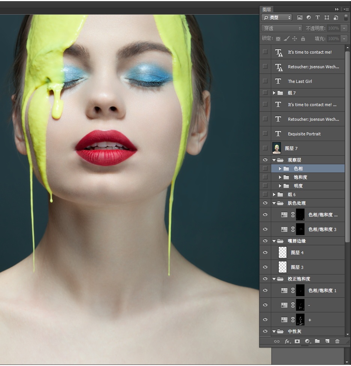Click adjustment icon of the "+" layer
The width and height of the screenshot is (351, 366).
(284, 319)
